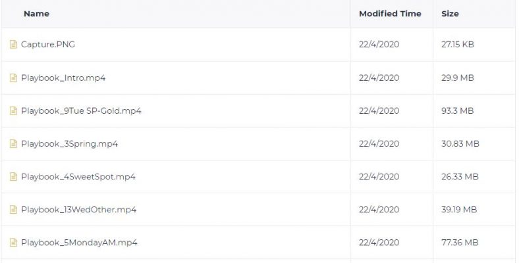Click the date of Playbook_5MondayAM.mp4 row
The width and height of the screenshot is (519, 263).
pos(379,243)
